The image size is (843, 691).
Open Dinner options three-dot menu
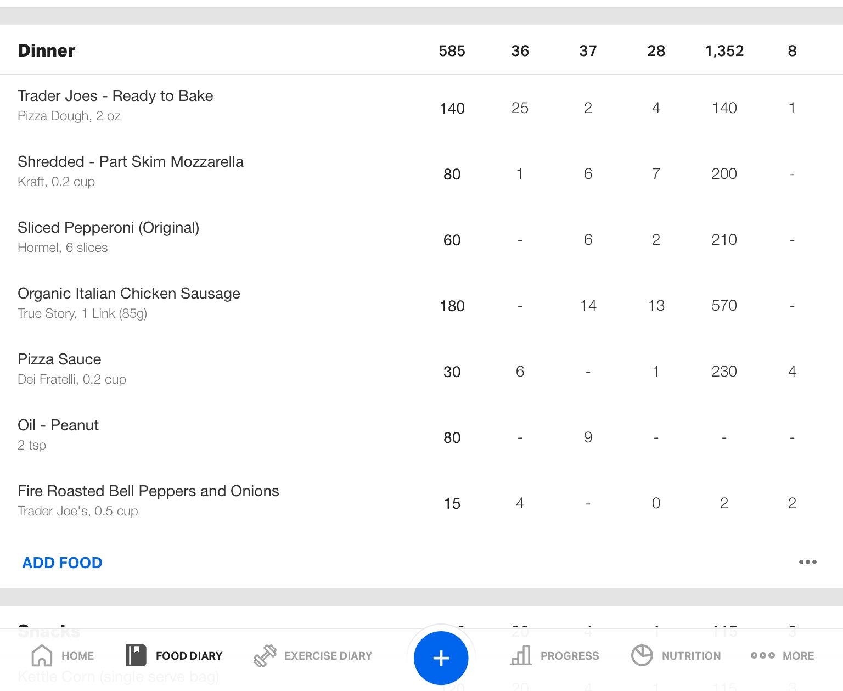click(808, 562)
